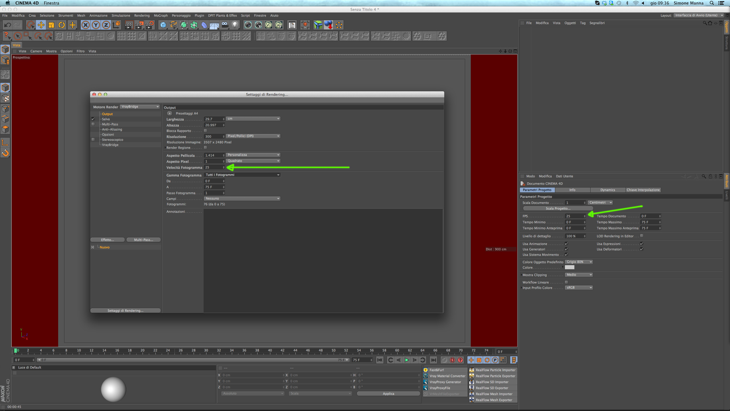Open the Motore Render VrayBridge dropdown
The image size is (730, 411).
pyautogui.click(x=140, y=107)
